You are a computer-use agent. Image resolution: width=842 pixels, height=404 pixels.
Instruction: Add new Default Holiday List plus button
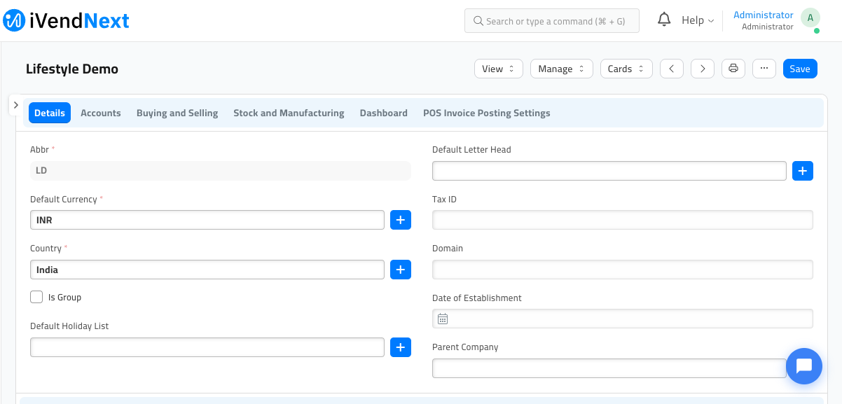click(401, 347)
